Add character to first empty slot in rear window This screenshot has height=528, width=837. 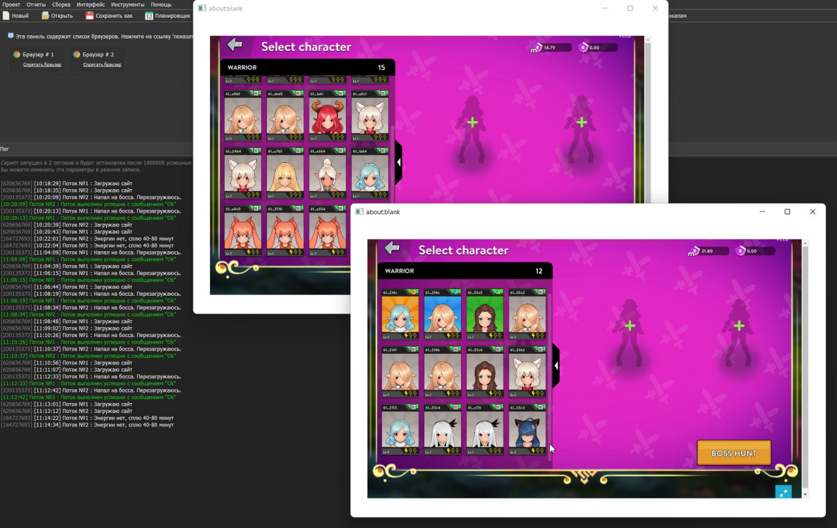coord(473,122)
